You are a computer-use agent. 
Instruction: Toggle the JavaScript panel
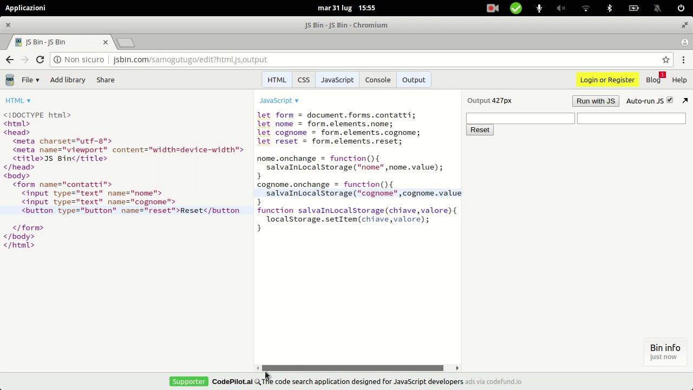(x=337, y=80)
